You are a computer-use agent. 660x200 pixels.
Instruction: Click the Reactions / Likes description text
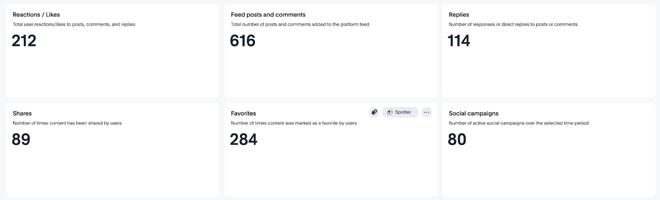(74, 25)
